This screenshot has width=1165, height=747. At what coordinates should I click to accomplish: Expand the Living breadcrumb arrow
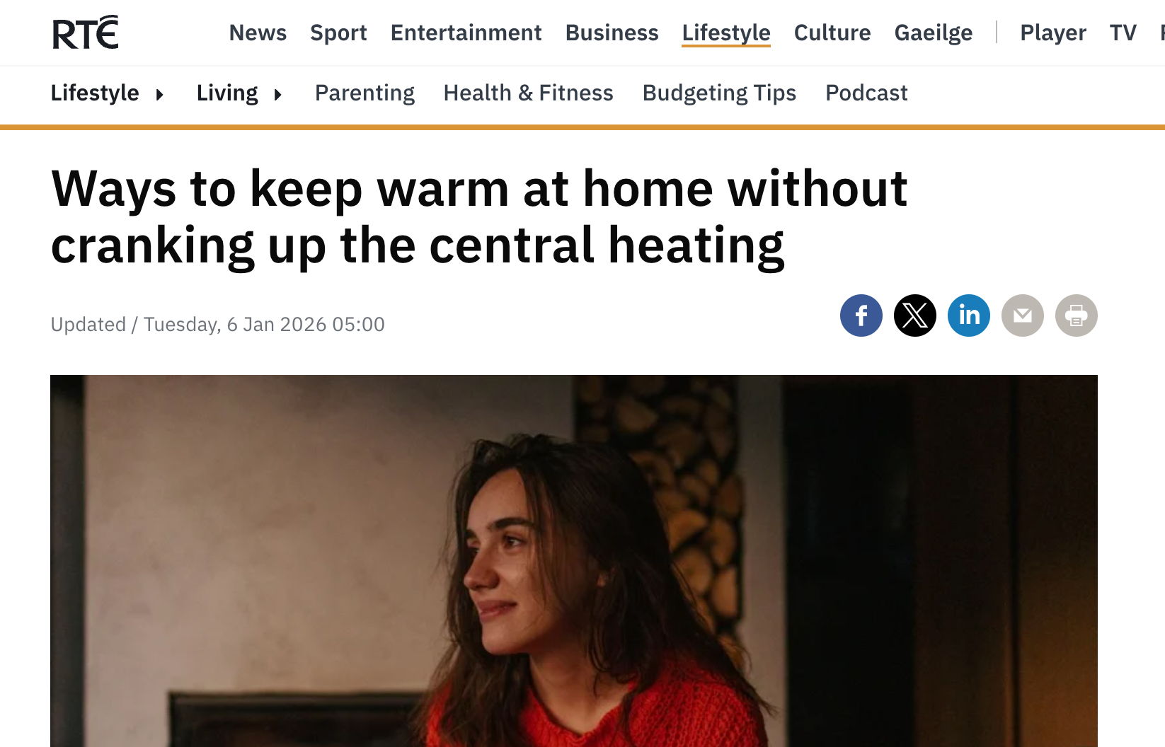click(278, 94)
